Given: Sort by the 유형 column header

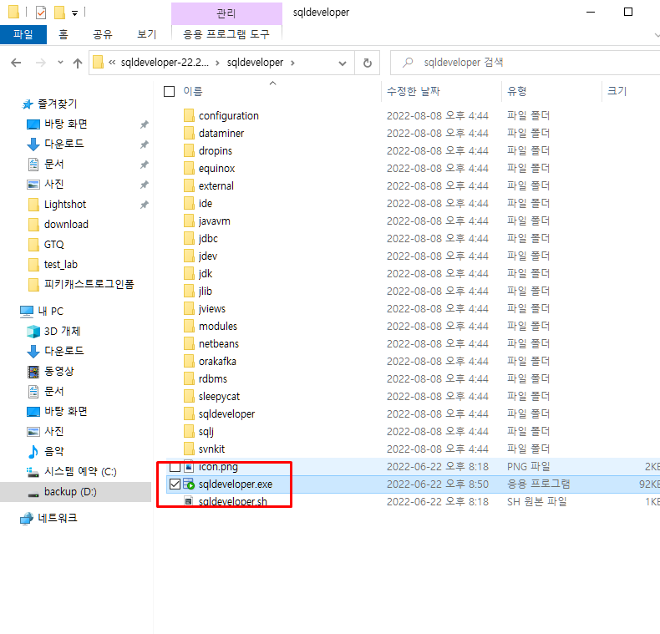Looking at the screenshot, I should [517, 91].
